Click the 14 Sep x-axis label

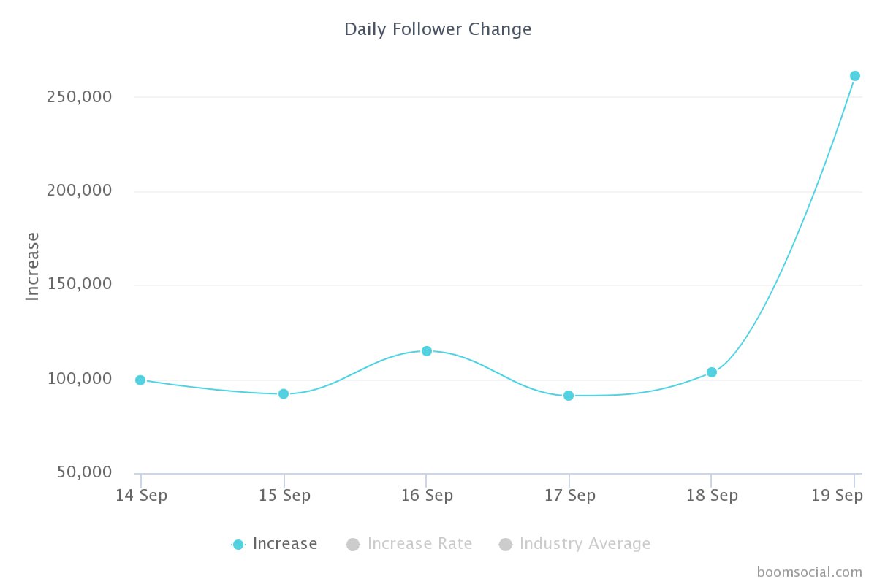[142, 496]
